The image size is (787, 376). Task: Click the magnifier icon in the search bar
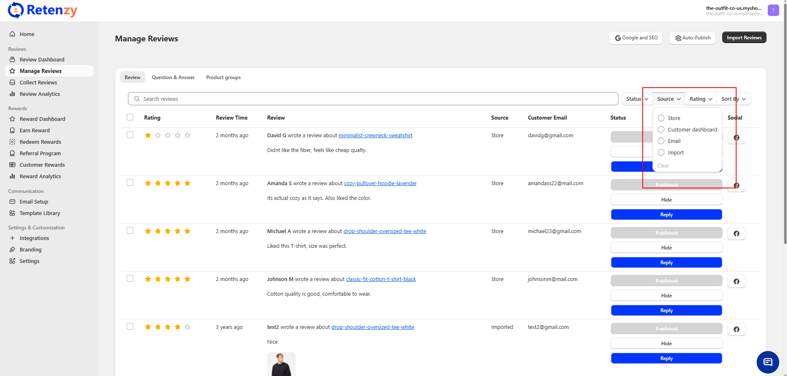[x=137, y=99]
